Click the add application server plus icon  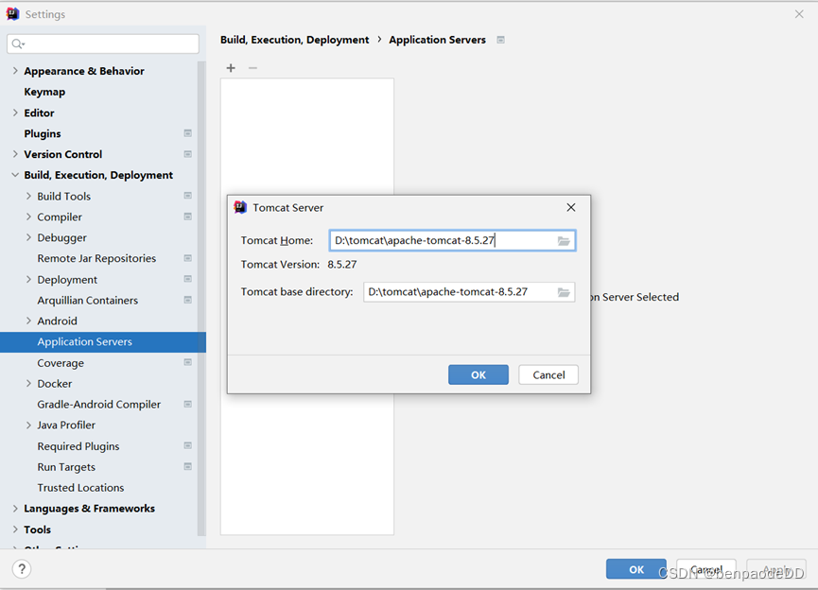point(231,68)
